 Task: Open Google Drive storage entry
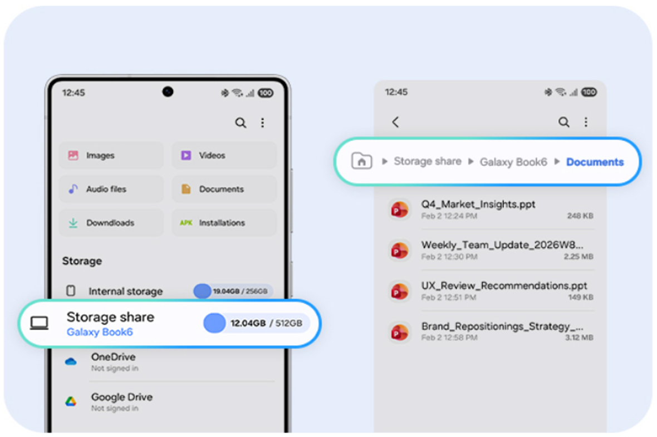pyautogui.click(x=168, y=402)
